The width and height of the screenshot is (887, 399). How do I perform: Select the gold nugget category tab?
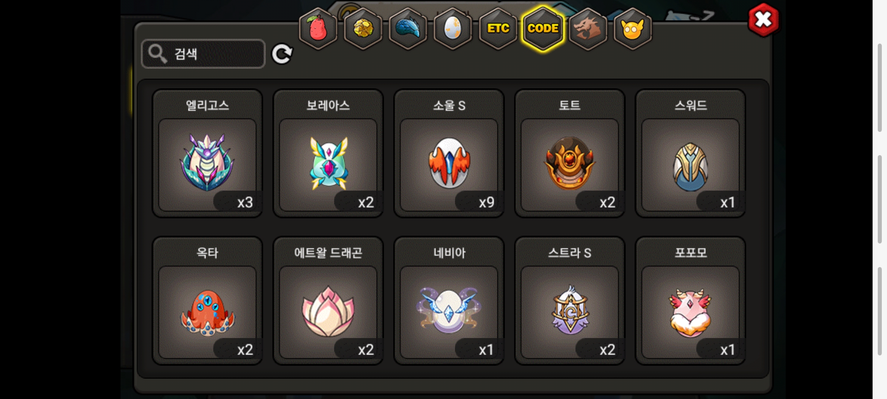pyautogui.click(x=363, y=28)
